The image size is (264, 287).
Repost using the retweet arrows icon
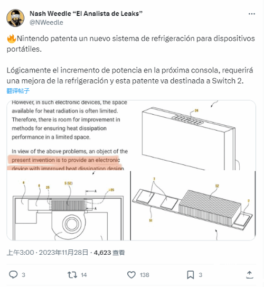pyautogui.click(x=72, y=275)
